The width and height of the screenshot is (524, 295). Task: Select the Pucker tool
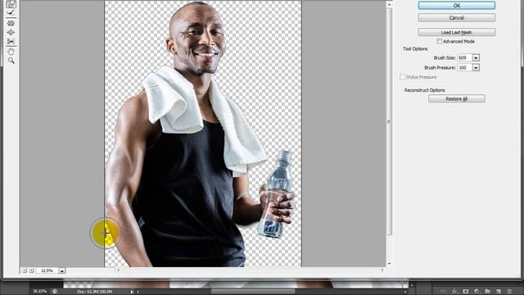click(11, 24)
